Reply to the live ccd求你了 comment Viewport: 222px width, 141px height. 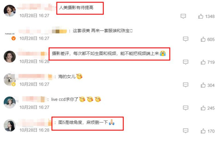point(186,108)
